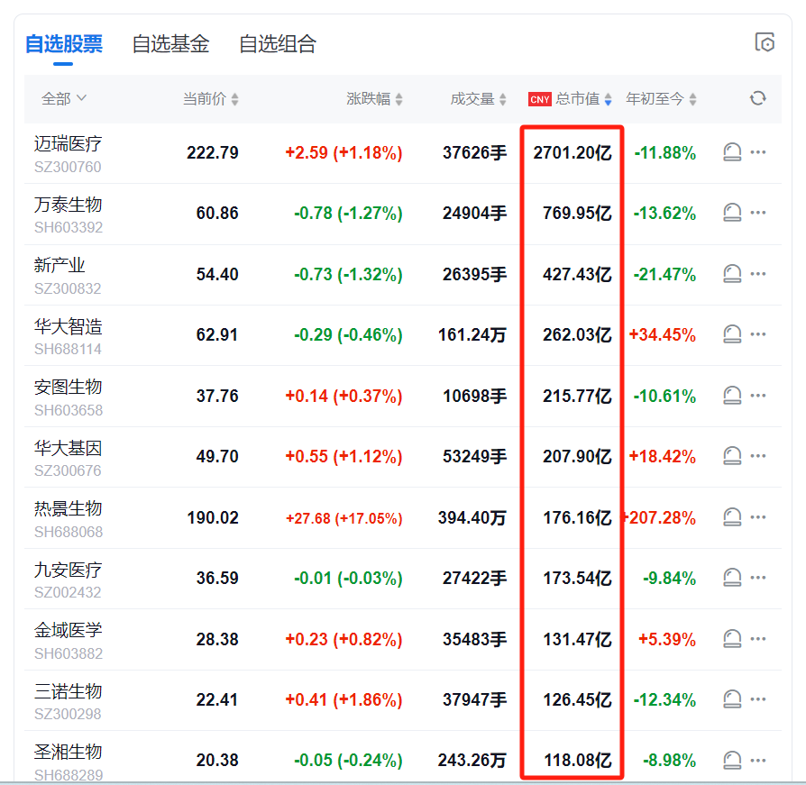
Task: Open 华大基因 stock page
Action: 68,448
